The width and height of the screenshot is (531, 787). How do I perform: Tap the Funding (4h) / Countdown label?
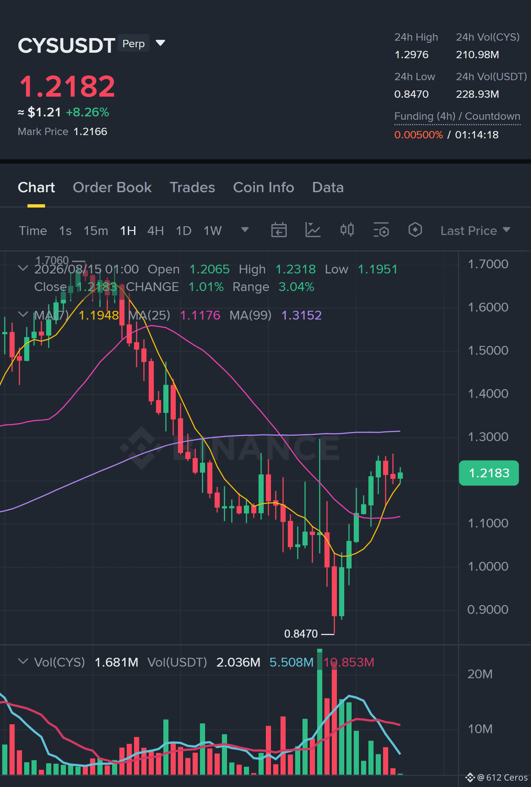click(x=457, y=116)
